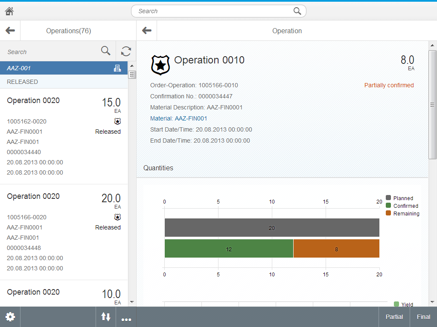
Task: Open the Operation 0020 item with 10.0 EA
Action: (64, 293)
